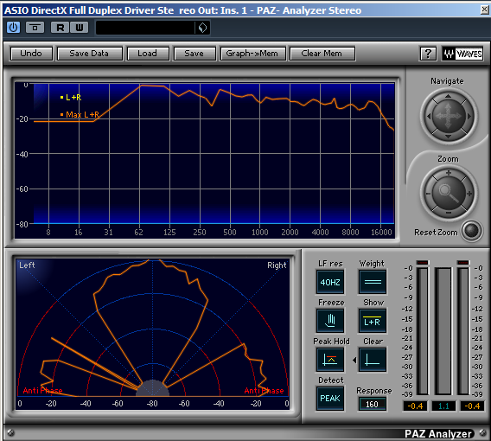The height and width of the screenshot is (441, 491).
Task: Close the PAZ Analyzer plugin window
Action: click(485, 10)
